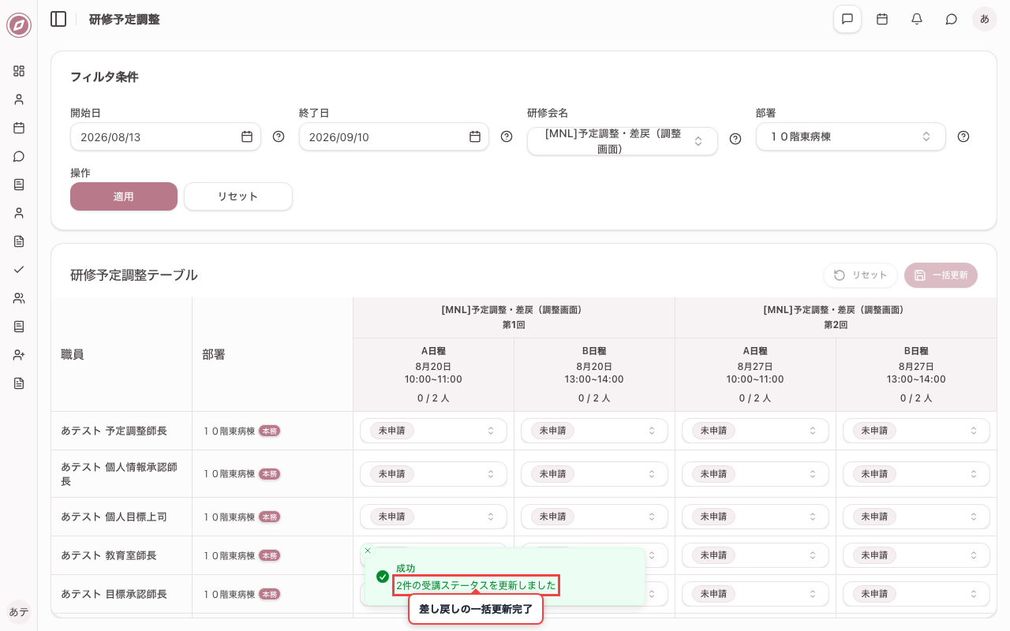
Task: Select staff name あテスト 教育室師長
Action: coord(109,555)
